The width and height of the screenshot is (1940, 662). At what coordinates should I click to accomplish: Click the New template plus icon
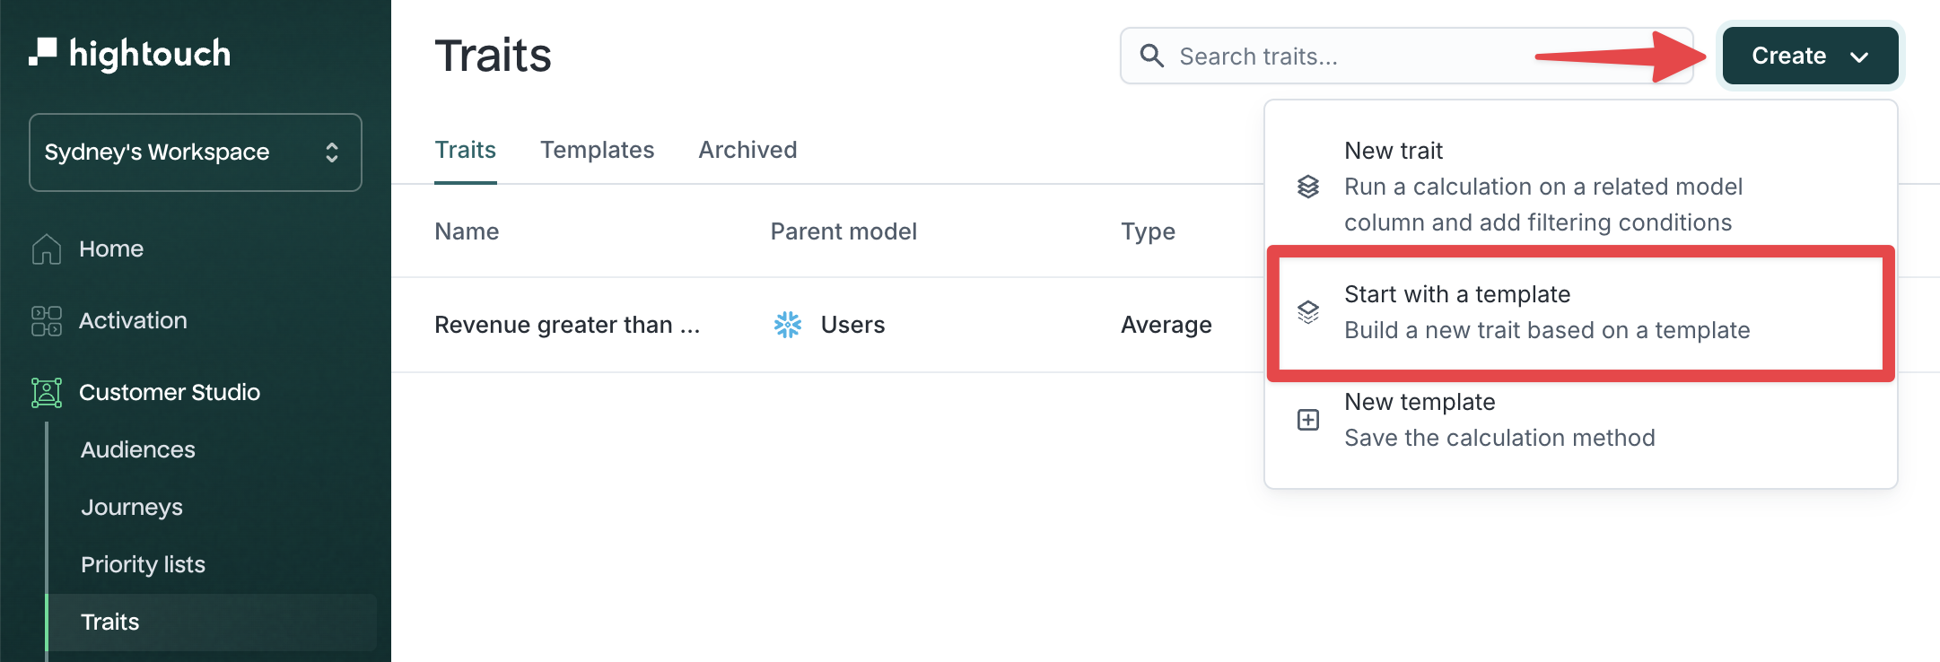tap(1308, 420)
